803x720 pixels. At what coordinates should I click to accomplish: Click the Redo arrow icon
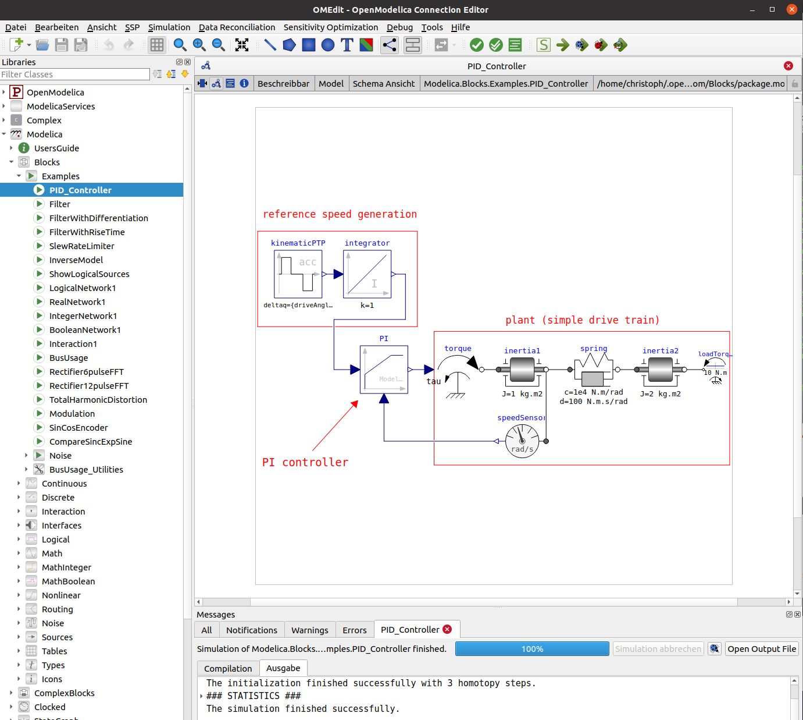129,45
